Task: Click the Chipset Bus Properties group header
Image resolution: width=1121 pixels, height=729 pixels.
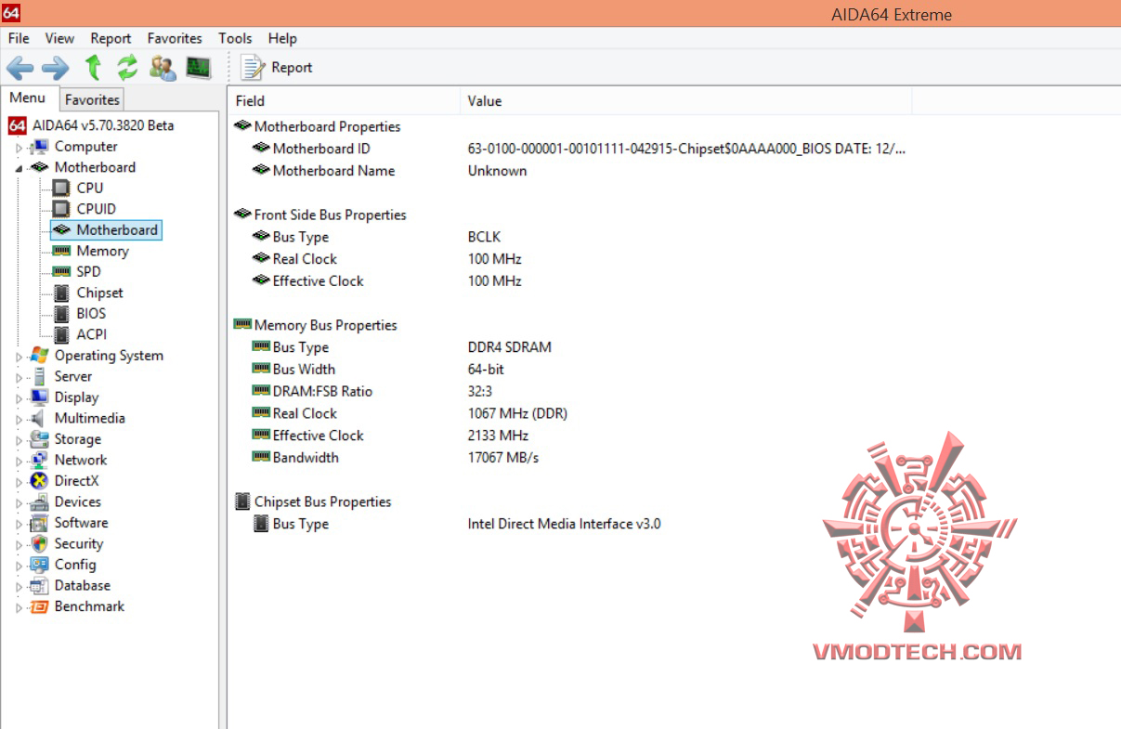Action: (313, 501)
